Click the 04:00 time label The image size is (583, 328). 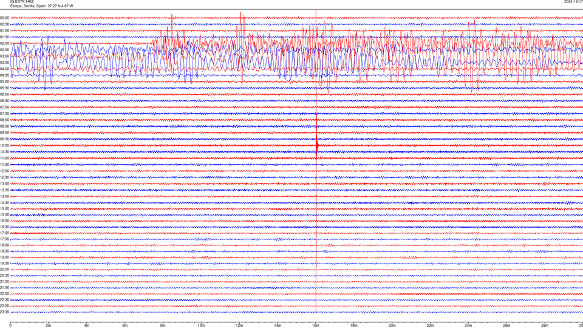coord(4,69)
